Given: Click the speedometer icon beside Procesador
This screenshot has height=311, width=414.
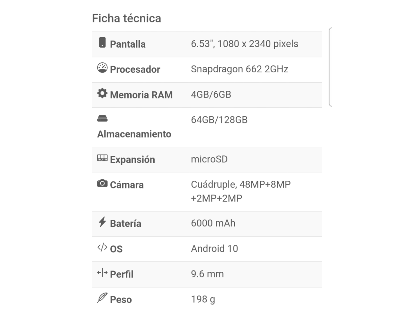Looking at the screenshot, I should (x=102, y=68).
